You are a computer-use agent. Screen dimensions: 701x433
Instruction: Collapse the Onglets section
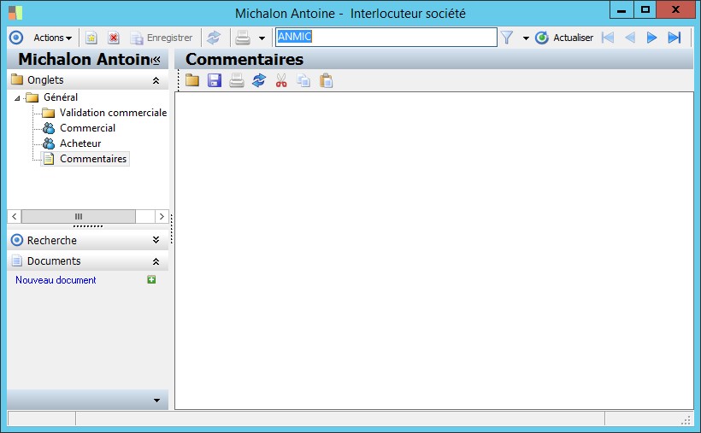156,80
